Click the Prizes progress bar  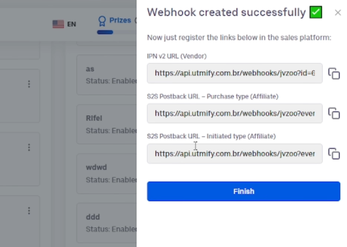pyautogui.click(x=117, y=33)
